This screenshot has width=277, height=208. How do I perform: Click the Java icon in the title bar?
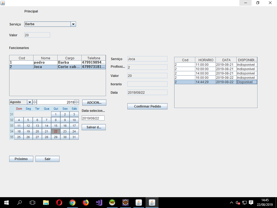(3, 3)
